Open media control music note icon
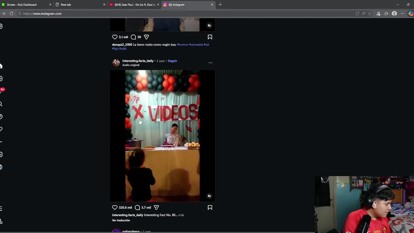This screenshot has height=233, width=414. (x=378, y=14)
